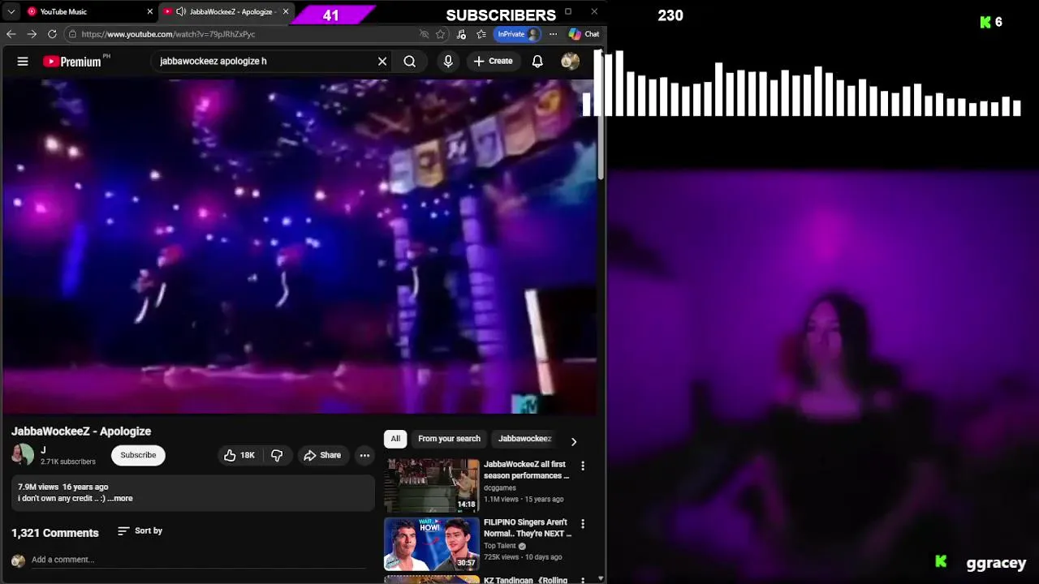This screenshot has height=584, width=1039.
Task: Open the YouTube account avatar menu
Action: [570, 61]
